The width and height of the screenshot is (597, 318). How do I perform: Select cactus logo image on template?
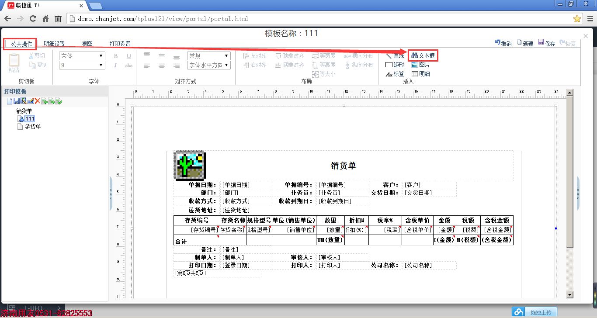pyautogui.click(x=190, y=166)
